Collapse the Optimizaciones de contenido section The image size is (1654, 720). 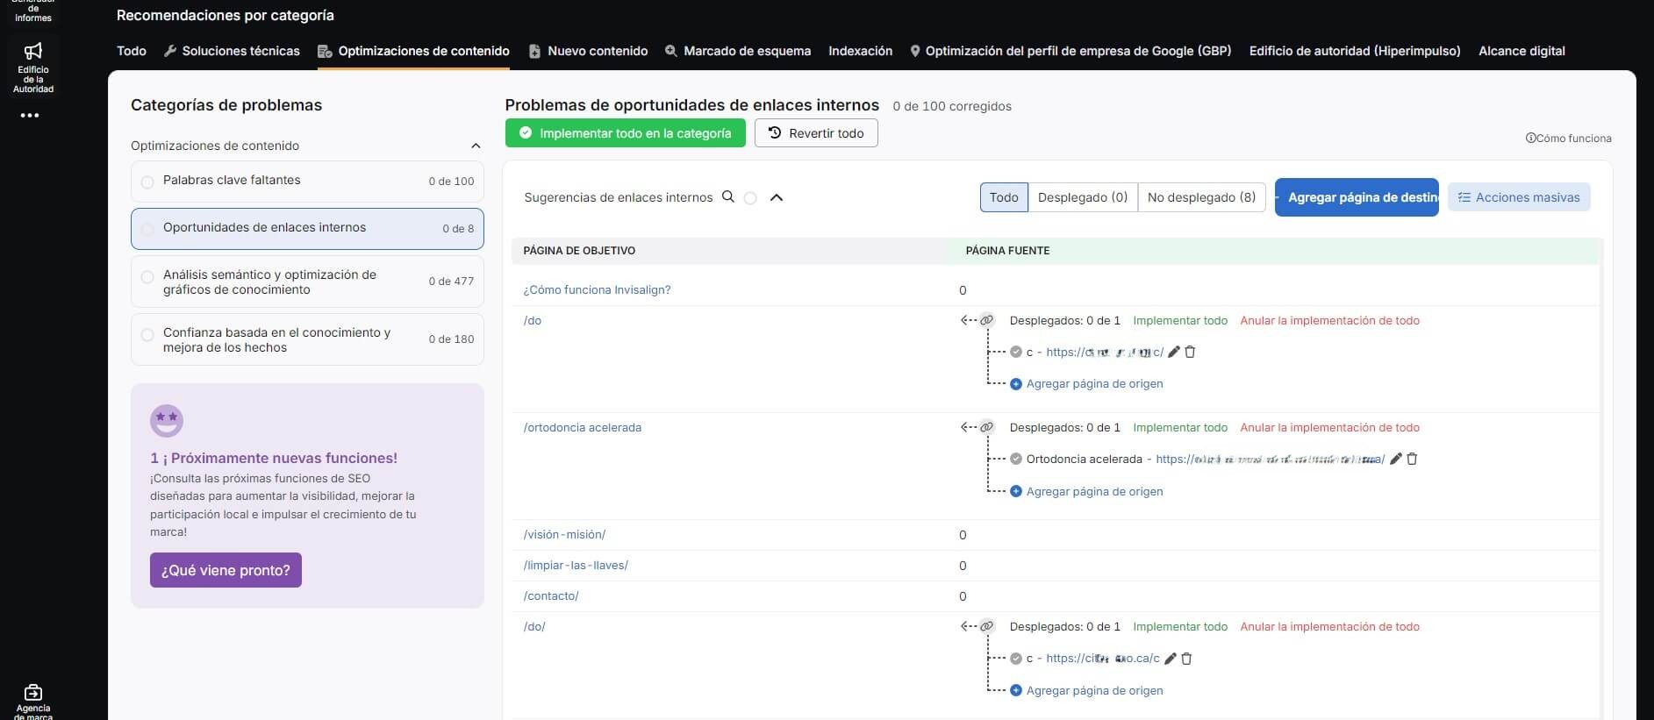(x=476, y=146)
